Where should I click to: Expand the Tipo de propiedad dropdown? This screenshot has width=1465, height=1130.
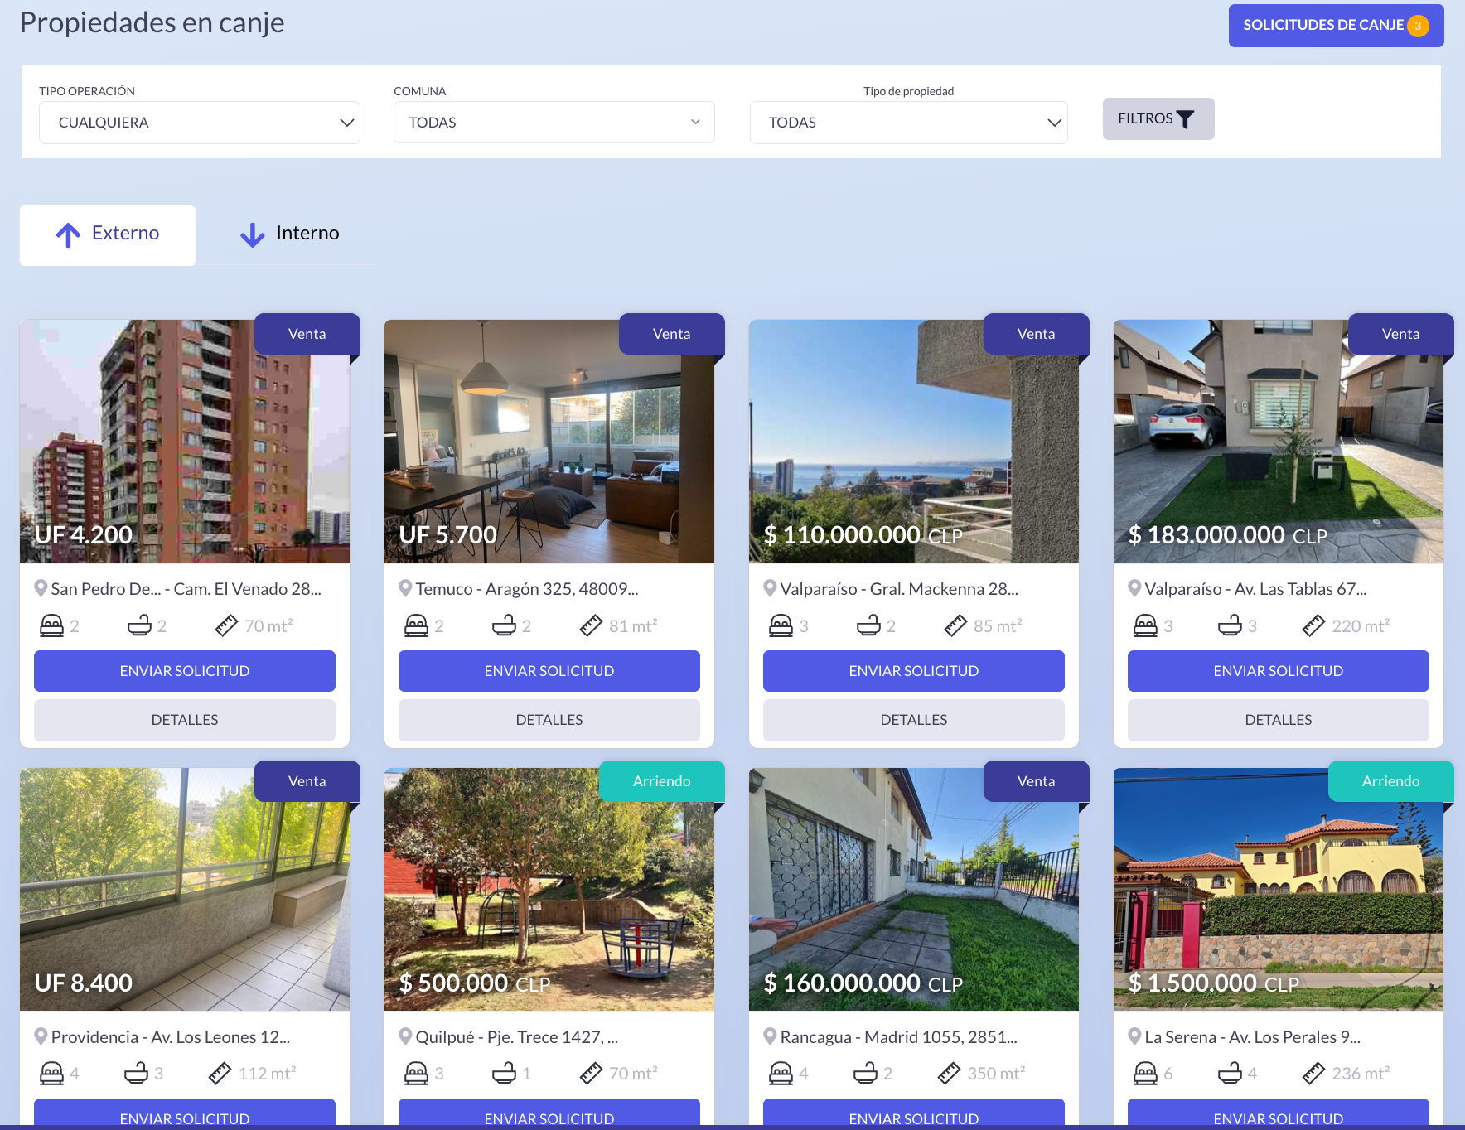908,123
